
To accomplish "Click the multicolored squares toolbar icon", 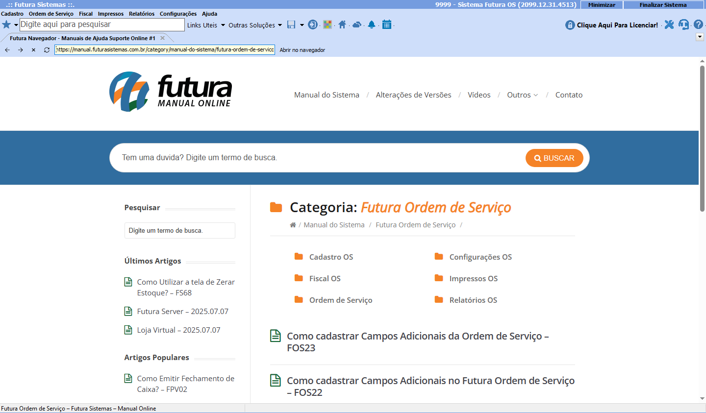I will click(x=328, y=24).
